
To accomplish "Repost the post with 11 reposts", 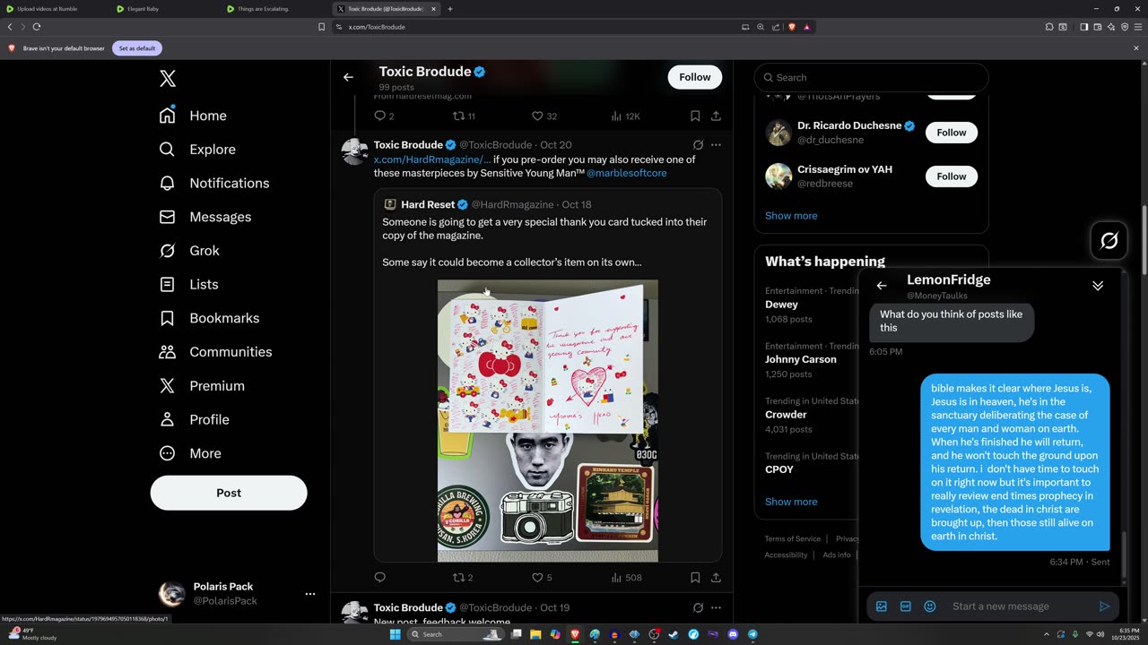I will (x=464, y=116).
